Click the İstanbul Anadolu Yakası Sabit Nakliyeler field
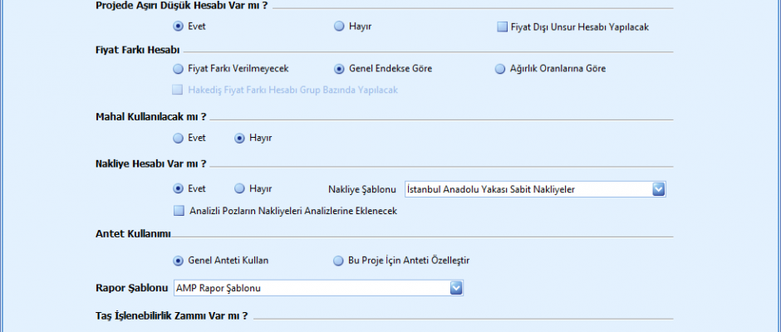 tap(528, 189)
